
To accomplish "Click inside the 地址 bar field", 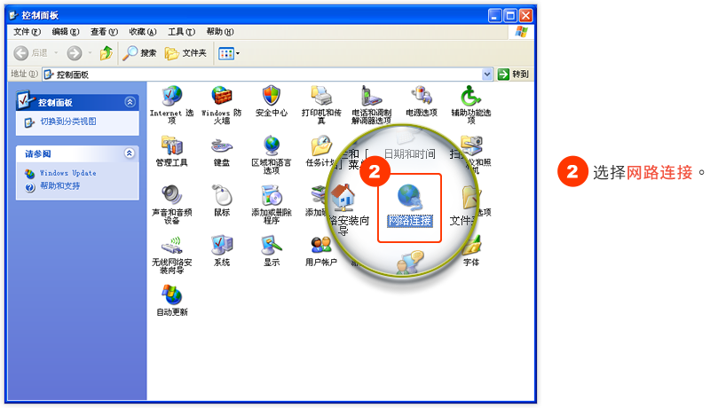I will (x=266, y=75).
